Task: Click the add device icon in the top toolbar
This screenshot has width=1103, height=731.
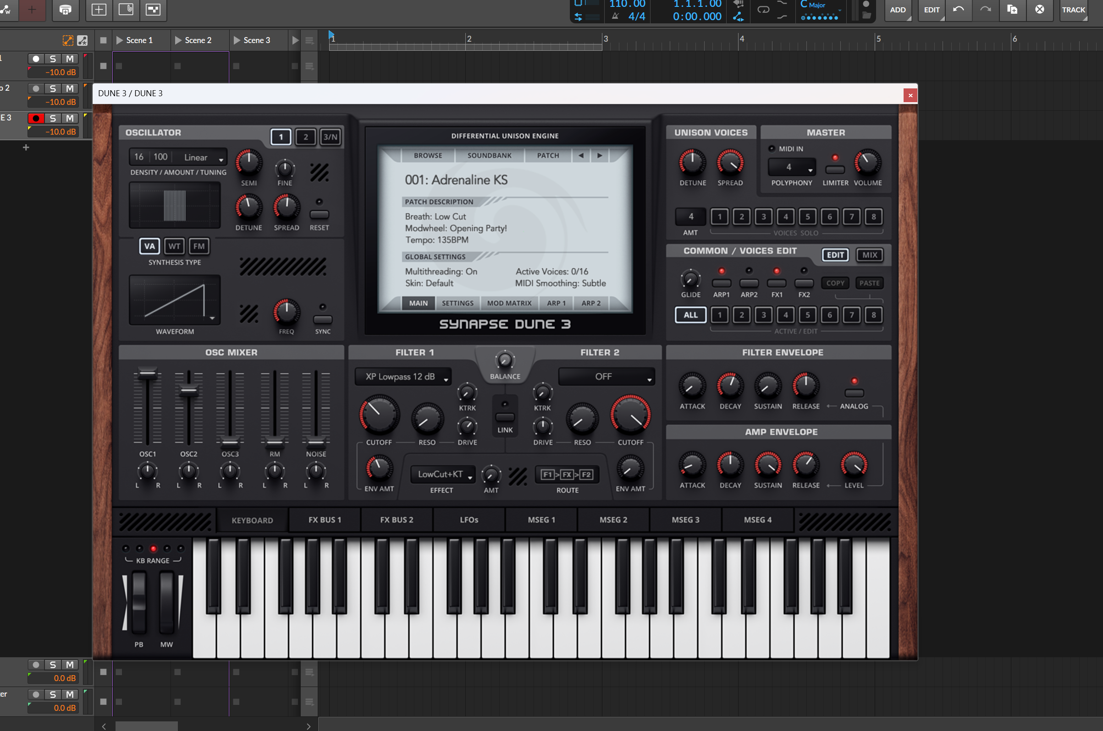Action: [x=65, y=9]
